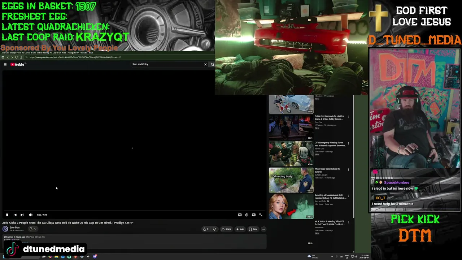
Task: Open the browser sidebar panel icon
Action: [x=3, y=57]
